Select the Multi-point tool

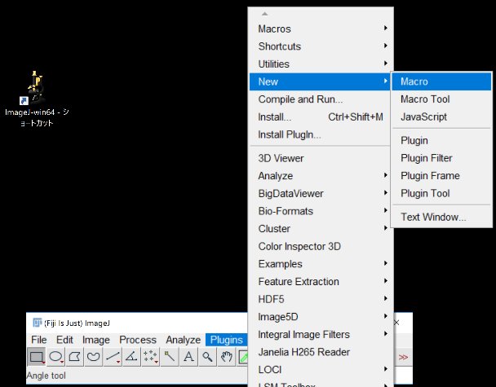(x=151, y=357)
